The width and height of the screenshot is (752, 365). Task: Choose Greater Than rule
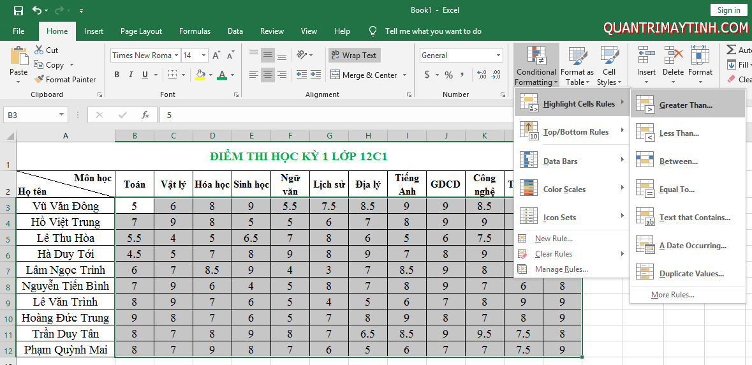click(688, 105)
